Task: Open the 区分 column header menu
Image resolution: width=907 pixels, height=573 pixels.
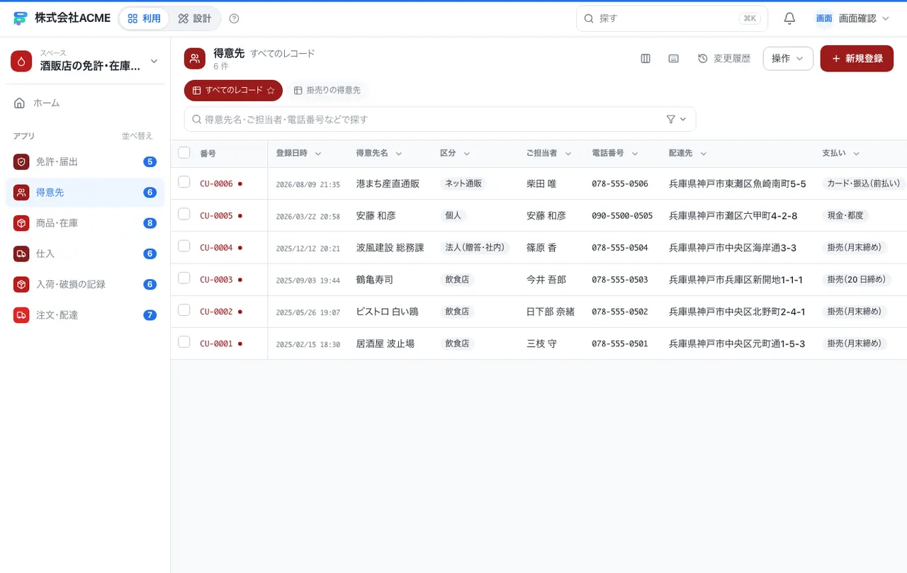Action: (x=467, y=154)
